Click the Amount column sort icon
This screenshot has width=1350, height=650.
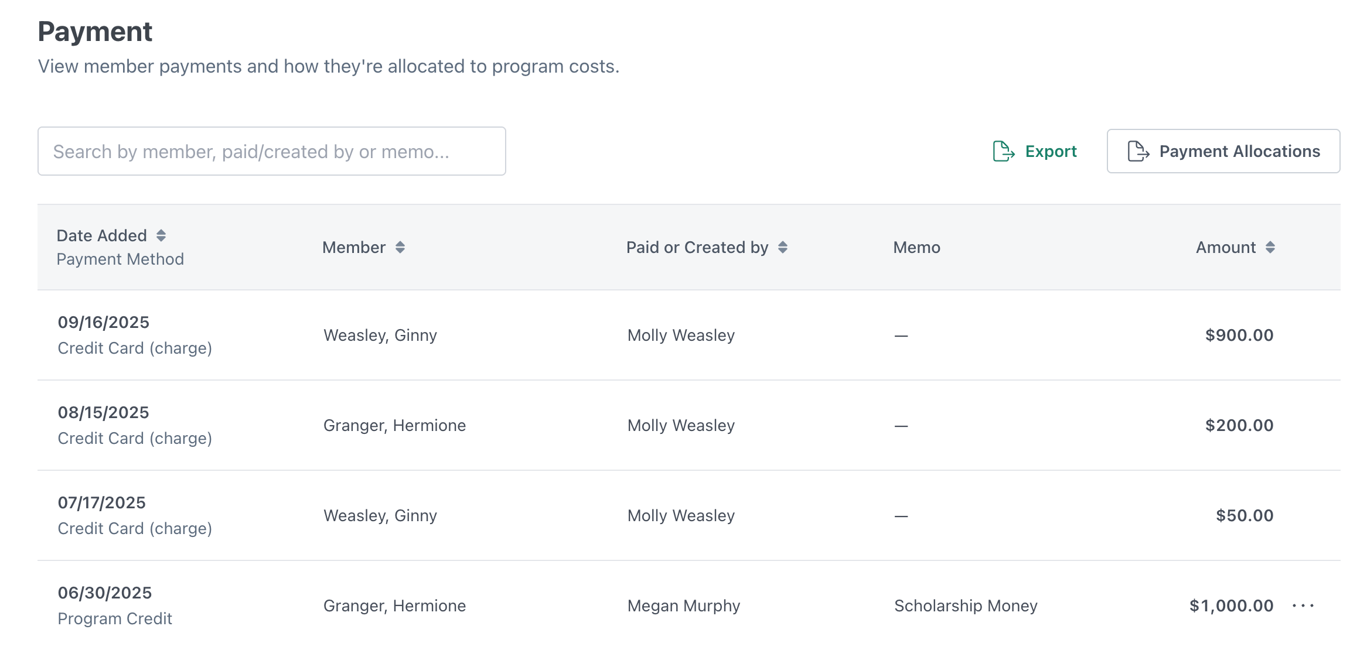click(1270, 247)
